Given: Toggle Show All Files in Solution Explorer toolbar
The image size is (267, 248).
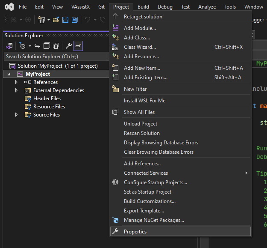Looking at the screenshot, I should pos(56,46).
